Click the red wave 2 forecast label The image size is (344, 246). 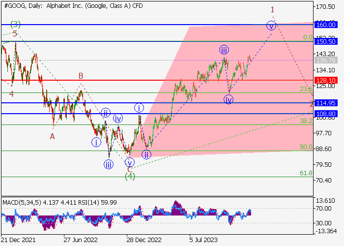point(311,104)
